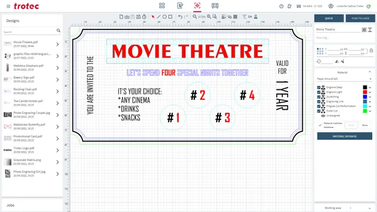Toggle the aspect ratio lock icon
The width and height of the screenshot is (377, 212).
point(371,51)
